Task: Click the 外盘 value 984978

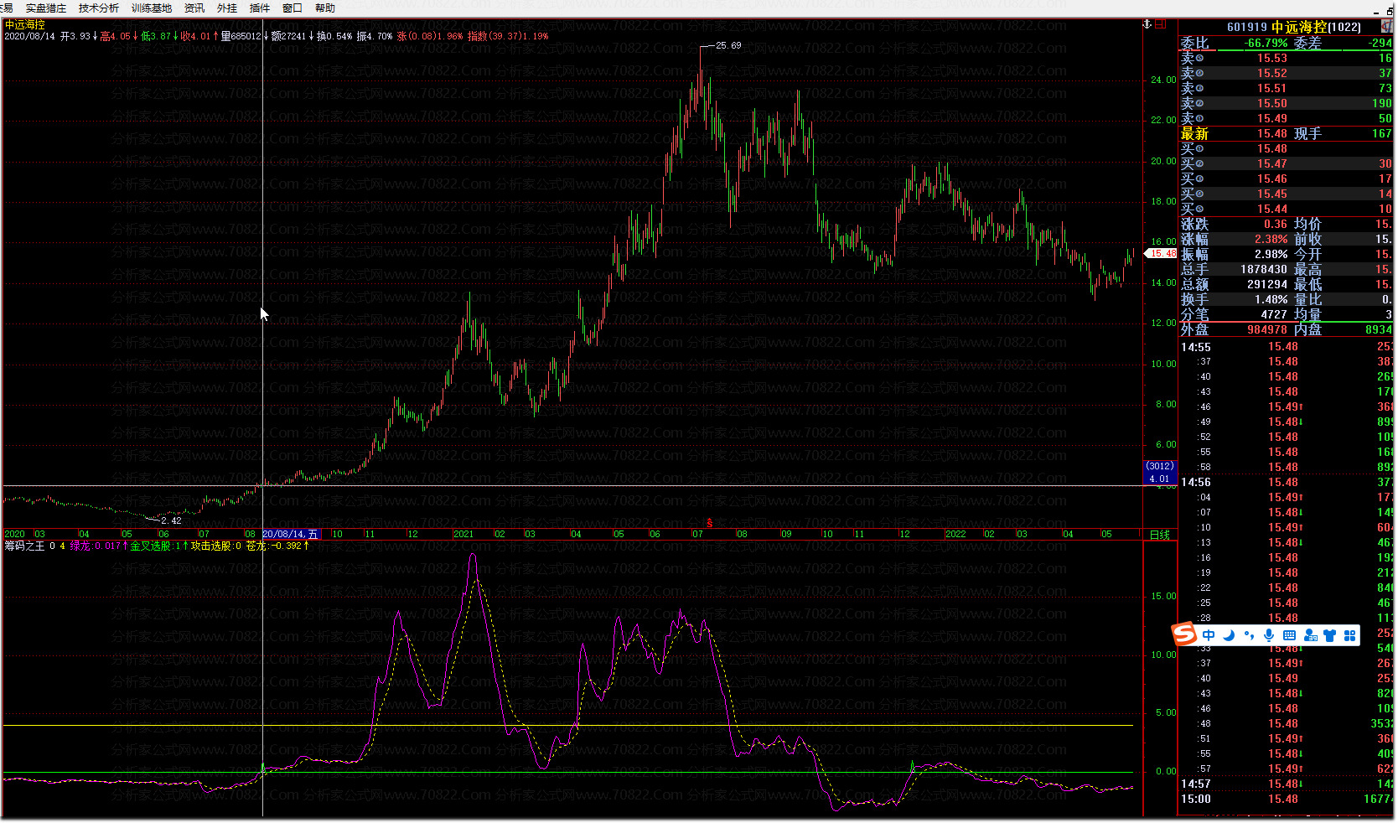Action: coord(1267,329)
